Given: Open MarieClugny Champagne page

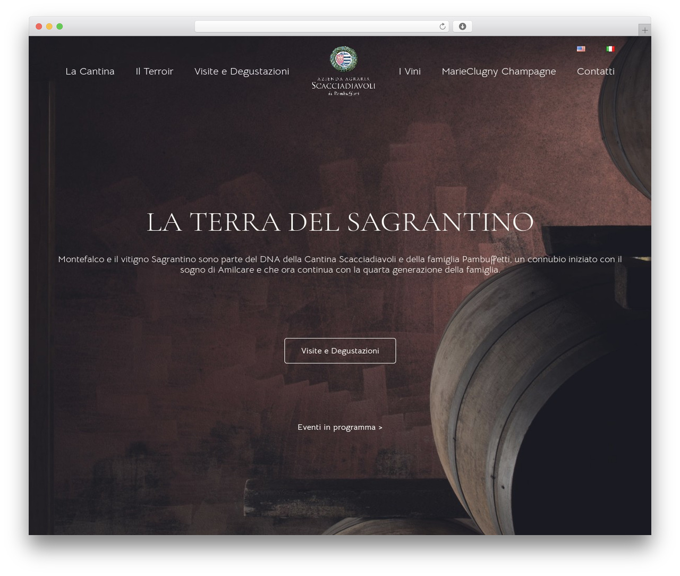Looking at the screenshot, I should [x=499, y=71].
